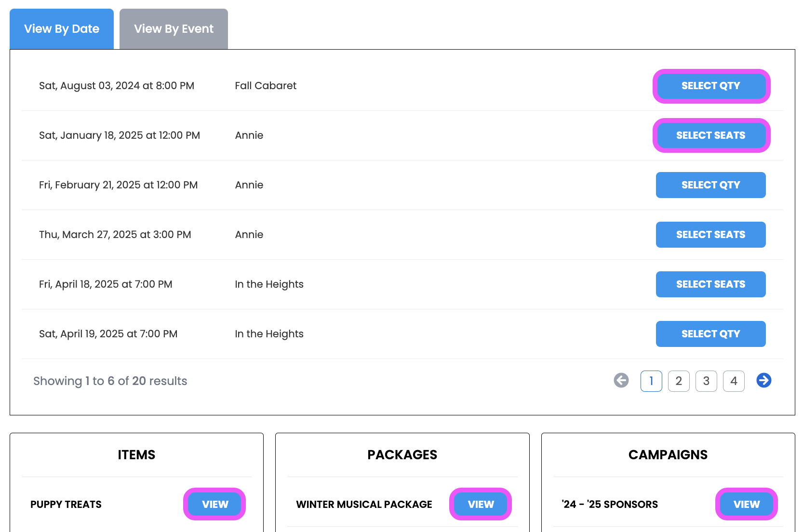This screenshot has height=532, width=803.
Task: Jump to page 2 of results
Action: pos(679,381)
